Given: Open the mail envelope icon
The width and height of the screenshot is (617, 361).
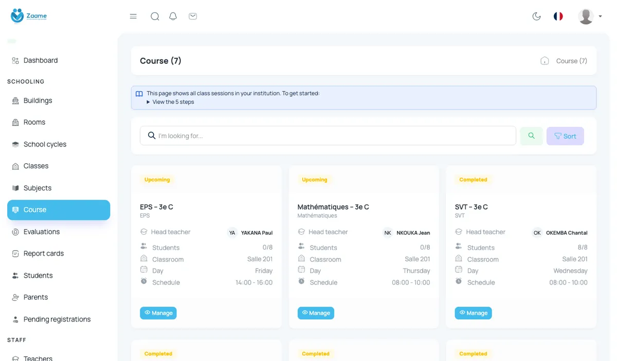Looking at the screenshot, I should pyautogui.click(x=193, y=16).
